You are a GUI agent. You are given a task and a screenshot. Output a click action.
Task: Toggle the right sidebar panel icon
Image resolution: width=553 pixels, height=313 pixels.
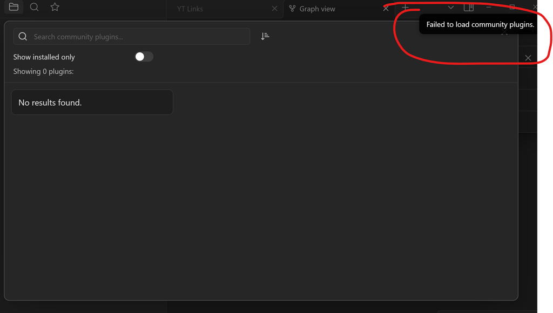click(x=468, y=7)
